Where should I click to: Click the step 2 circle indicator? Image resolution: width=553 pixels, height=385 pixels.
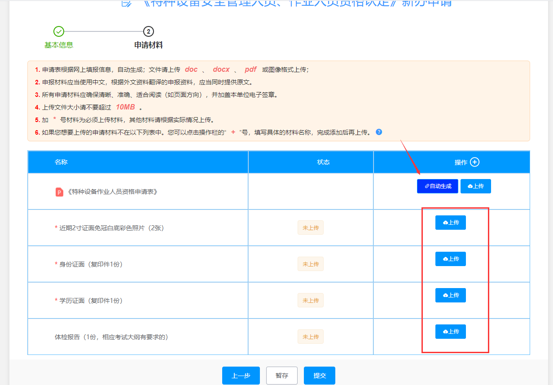pos(149,31)
